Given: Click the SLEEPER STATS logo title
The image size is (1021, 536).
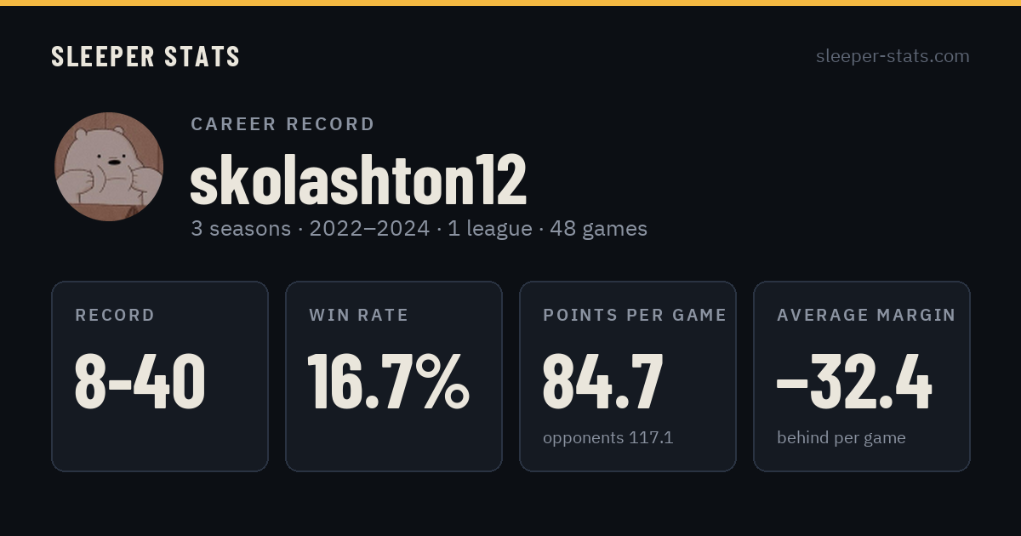Looking at the screenshot, I should click(x=145, y=56).
